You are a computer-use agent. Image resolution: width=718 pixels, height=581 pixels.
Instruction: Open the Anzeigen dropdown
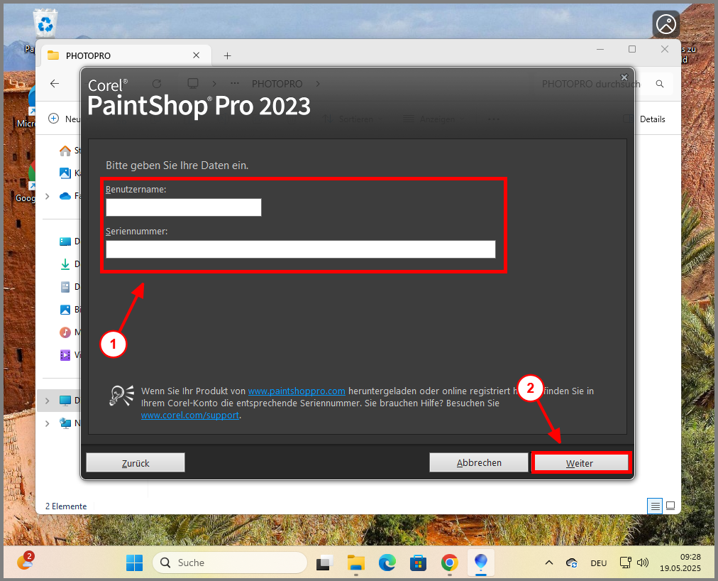tap(436, 119)
